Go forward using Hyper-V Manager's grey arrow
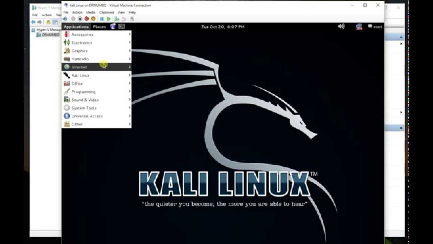 point(40,22)
